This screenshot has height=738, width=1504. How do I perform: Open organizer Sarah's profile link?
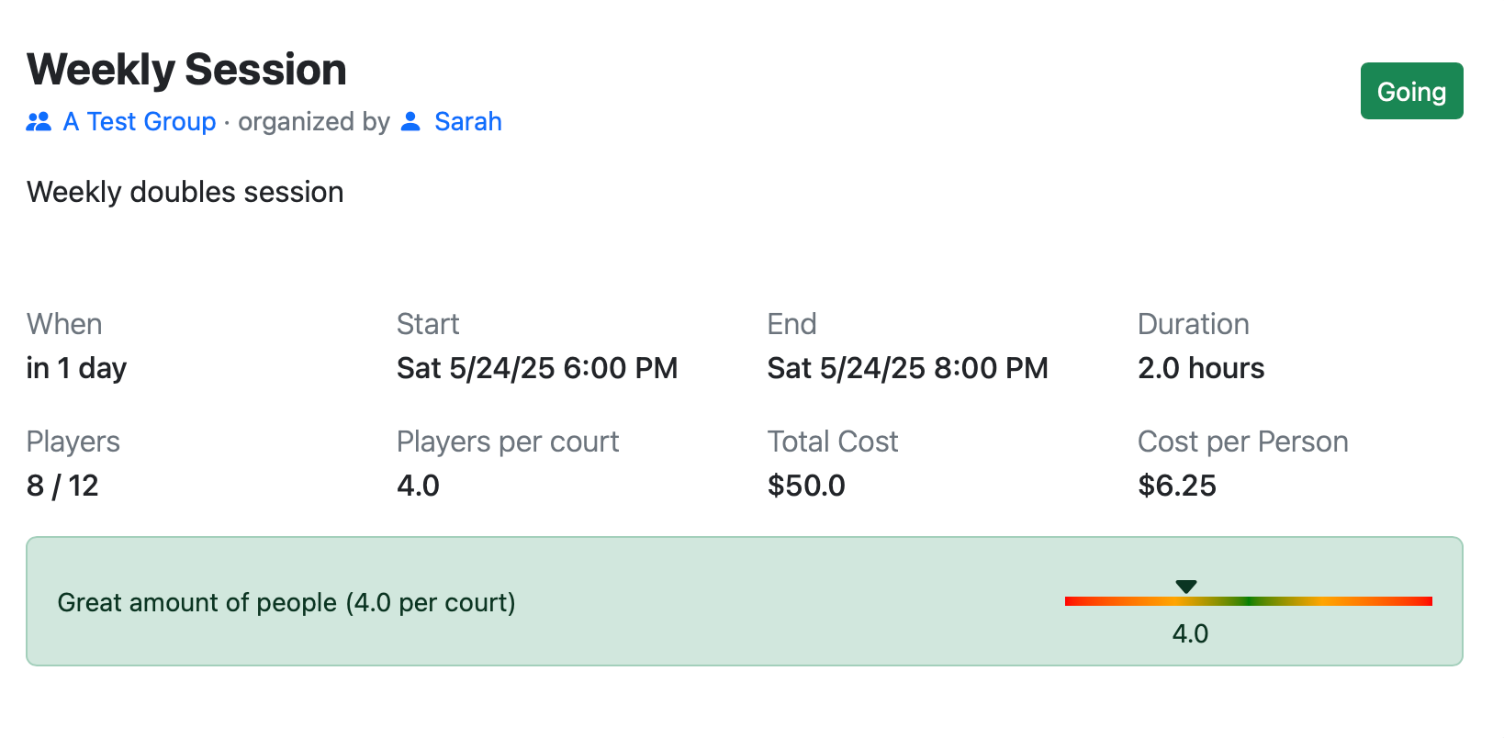tap(467, 121)
